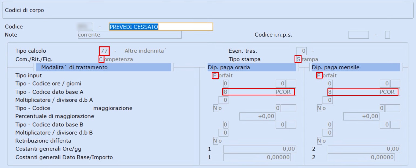Image resolution: width=416 pixels, height=168 pixels.
Task: Click Costanti Dato Base/Importo field number 2
Action: 361,157
